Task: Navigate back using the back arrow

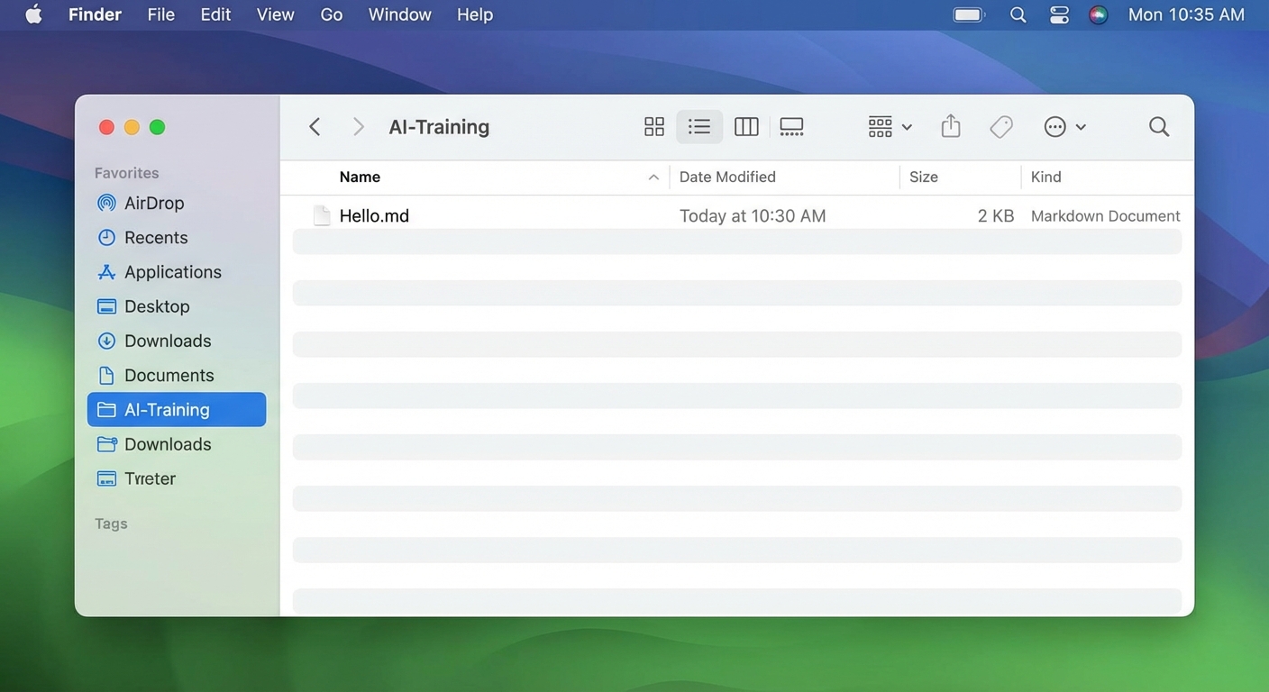Action: click(x=315, y=126)
